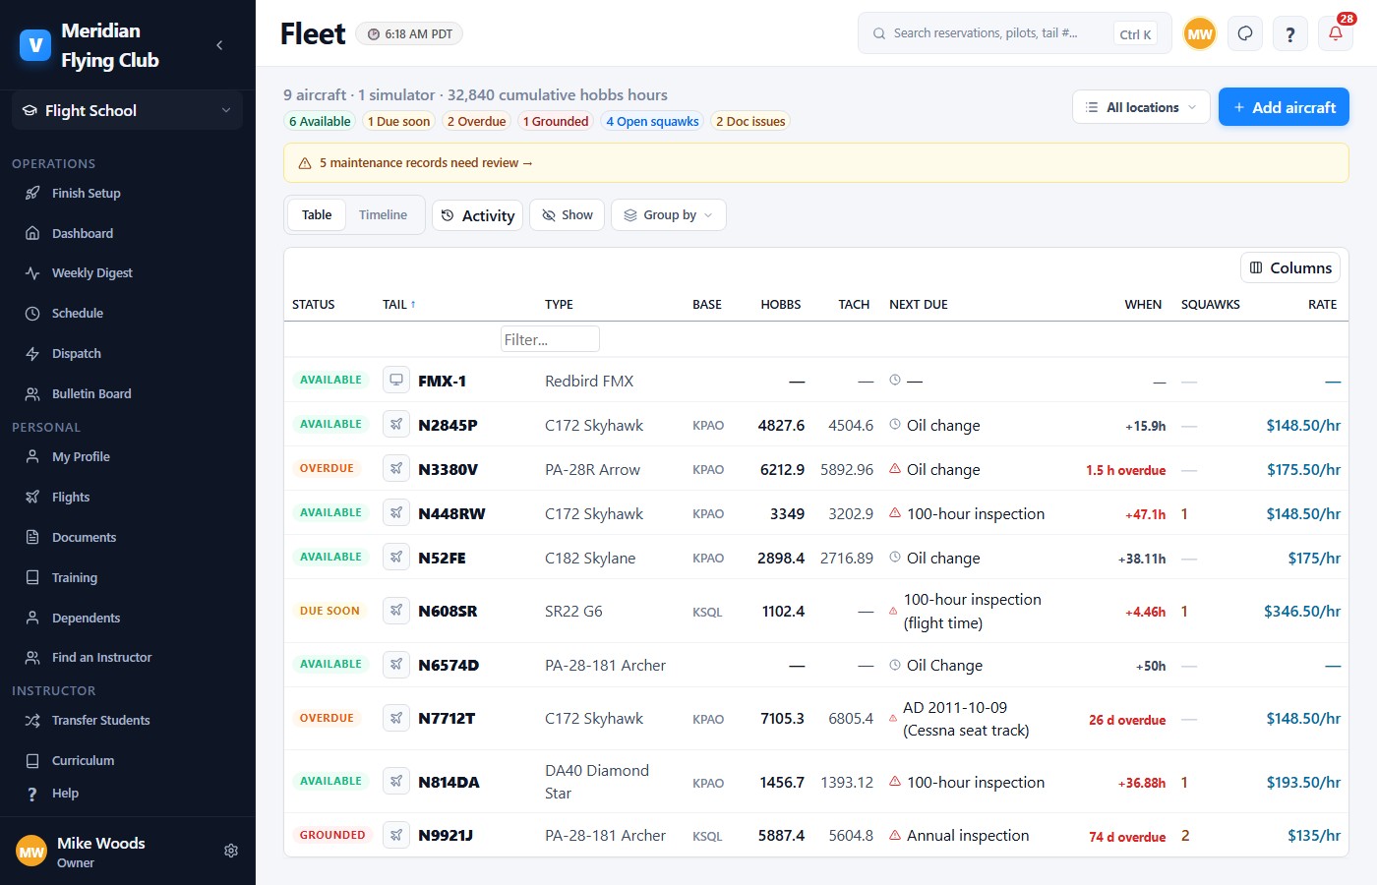Click the airplane icon beside N52FE
1377x885 pixels.
[x=396, y=557]
